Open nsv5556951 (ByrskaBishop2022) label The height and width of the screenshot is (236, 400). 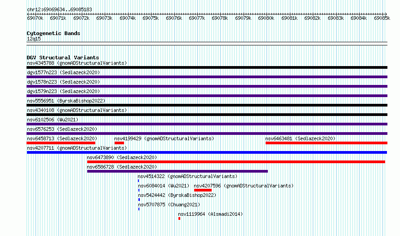click(66, 101)
